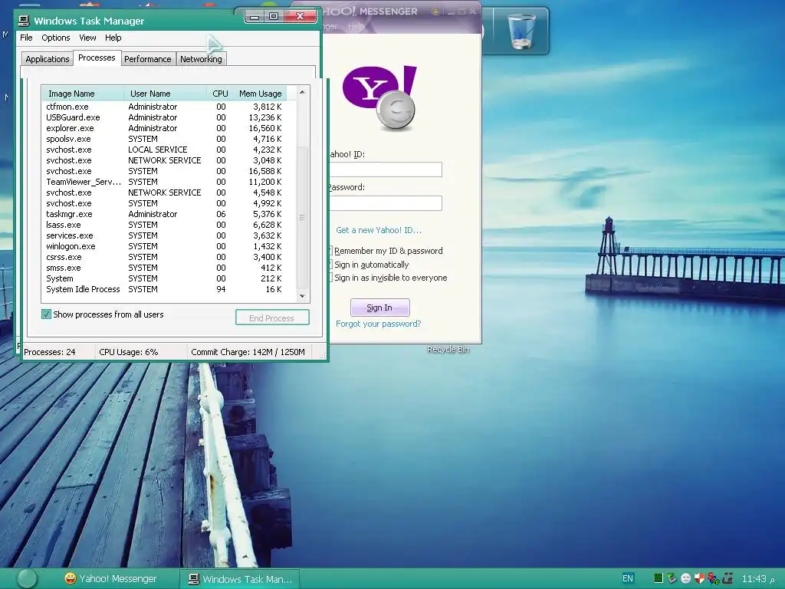Select the lsass.exe process
Screen dimensions: 785x589
(x=164, y=225)
